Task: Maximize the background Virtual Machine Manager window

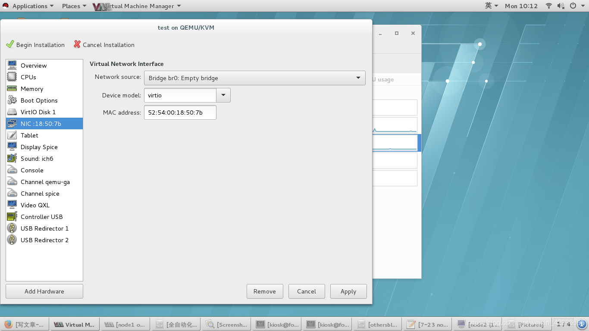Action: click(x=397, y=33)
